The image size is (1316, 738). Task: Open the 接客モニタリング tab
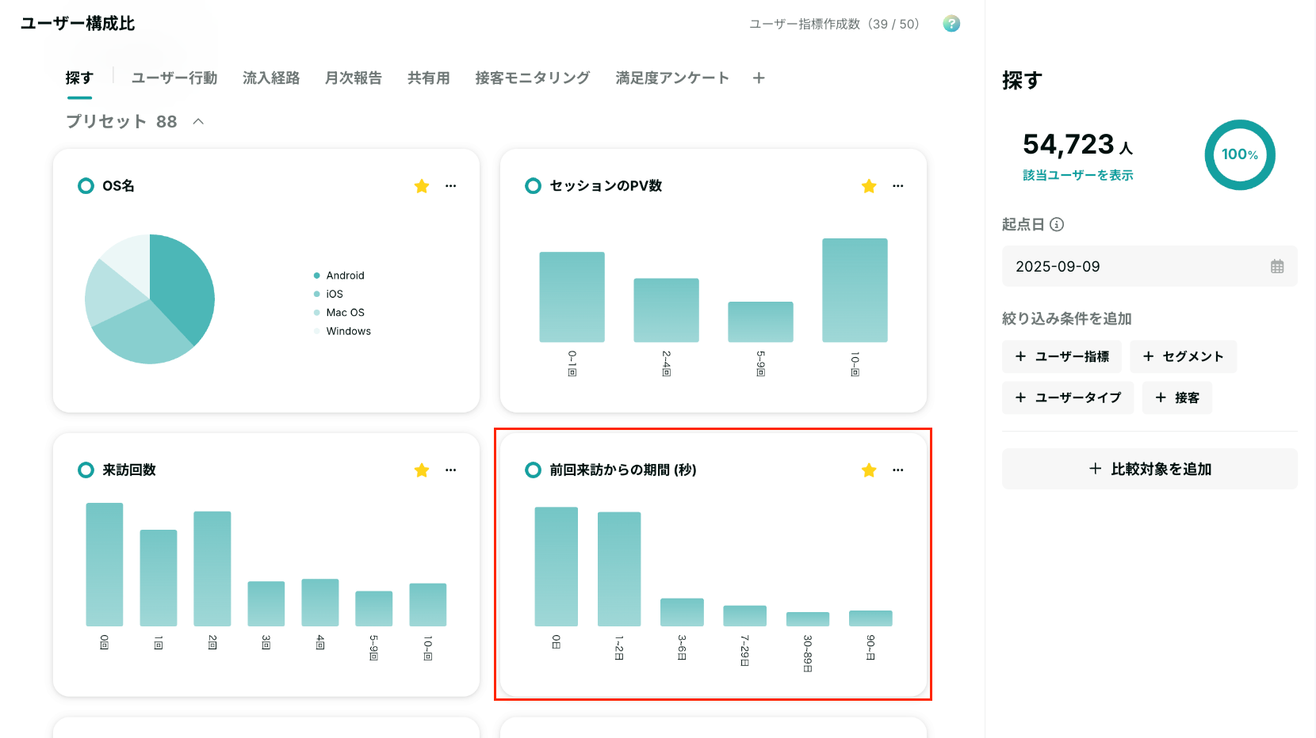click(x=533, y=78)
